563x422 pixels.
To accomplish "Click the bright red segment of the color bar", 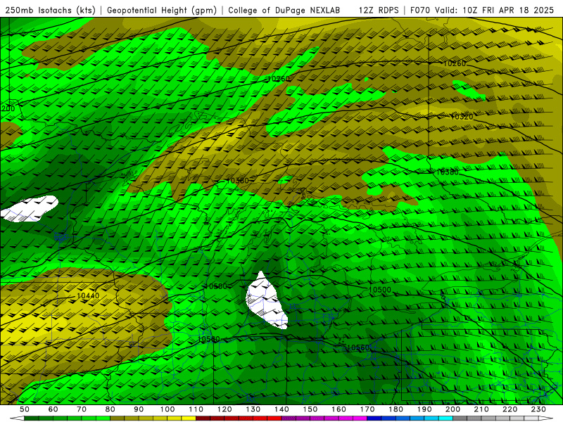I will tap(274, 418).
